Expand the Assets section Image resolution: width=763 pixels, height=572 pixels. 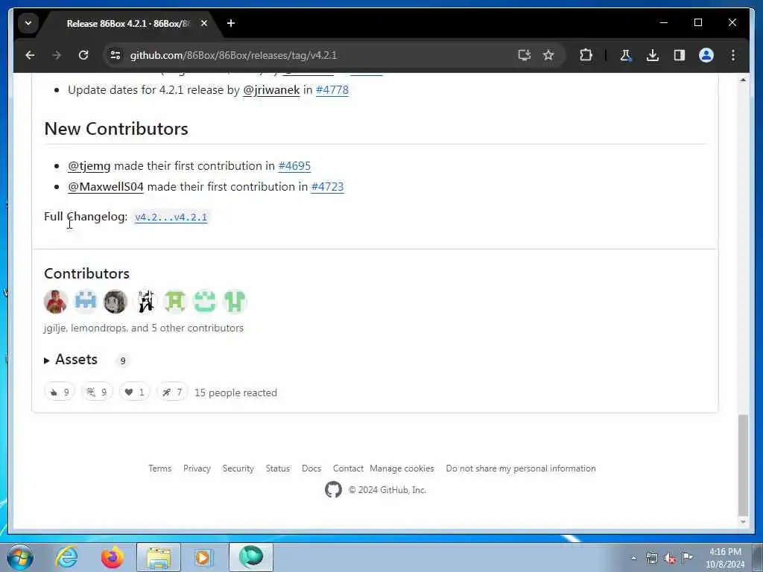71,360
